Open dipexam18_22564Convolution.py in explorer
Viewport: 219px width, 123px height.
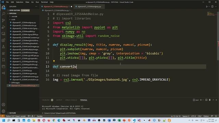pyautogui.click(x=25, y=80)
